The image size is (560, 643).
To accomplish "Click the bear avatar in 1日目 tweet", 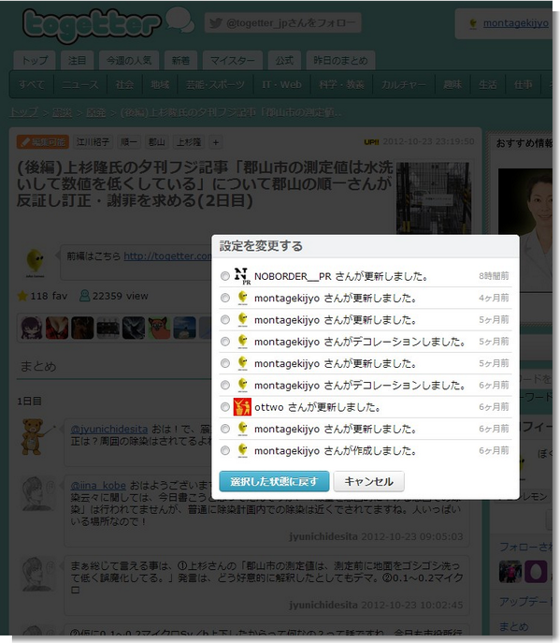I will tap(36, 437).
